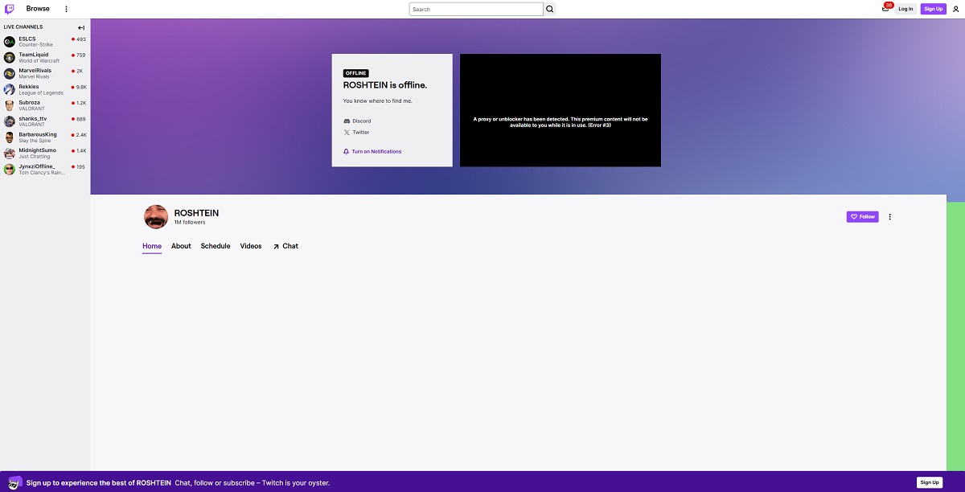Open ROSHTEIN profile avatar

coord(156,216)
